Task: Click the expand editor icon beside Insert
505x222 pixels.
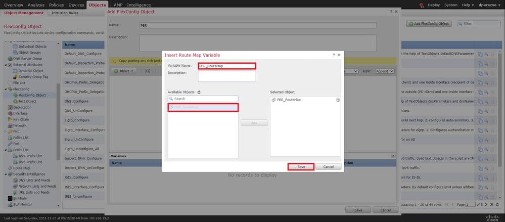Action: pyautogui.click(x=148, y=71)
